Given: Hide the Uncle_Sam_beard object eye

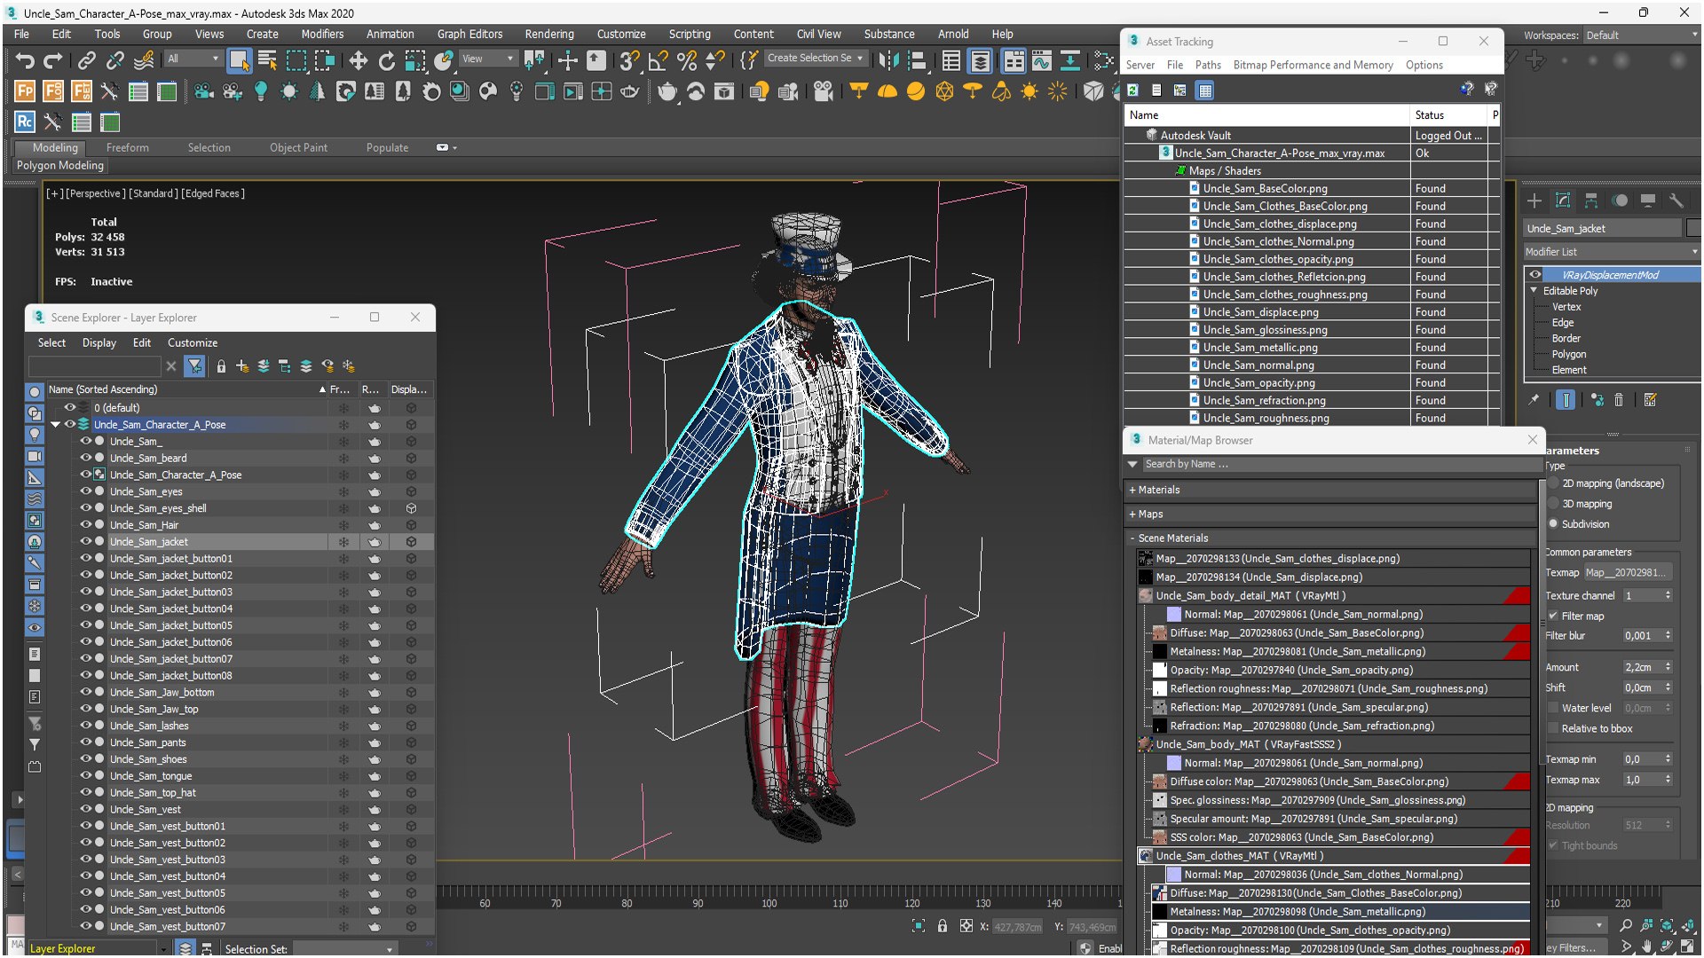Looking at the screenshot, I should pyautogui.click(x=86, y=458).
